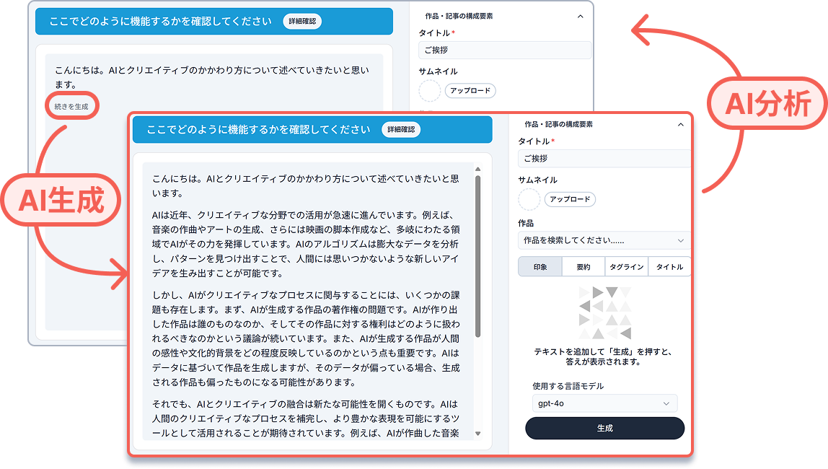Switch to the 印象 tab
This screenshot has width=828, height=469.
coord(540,267)
